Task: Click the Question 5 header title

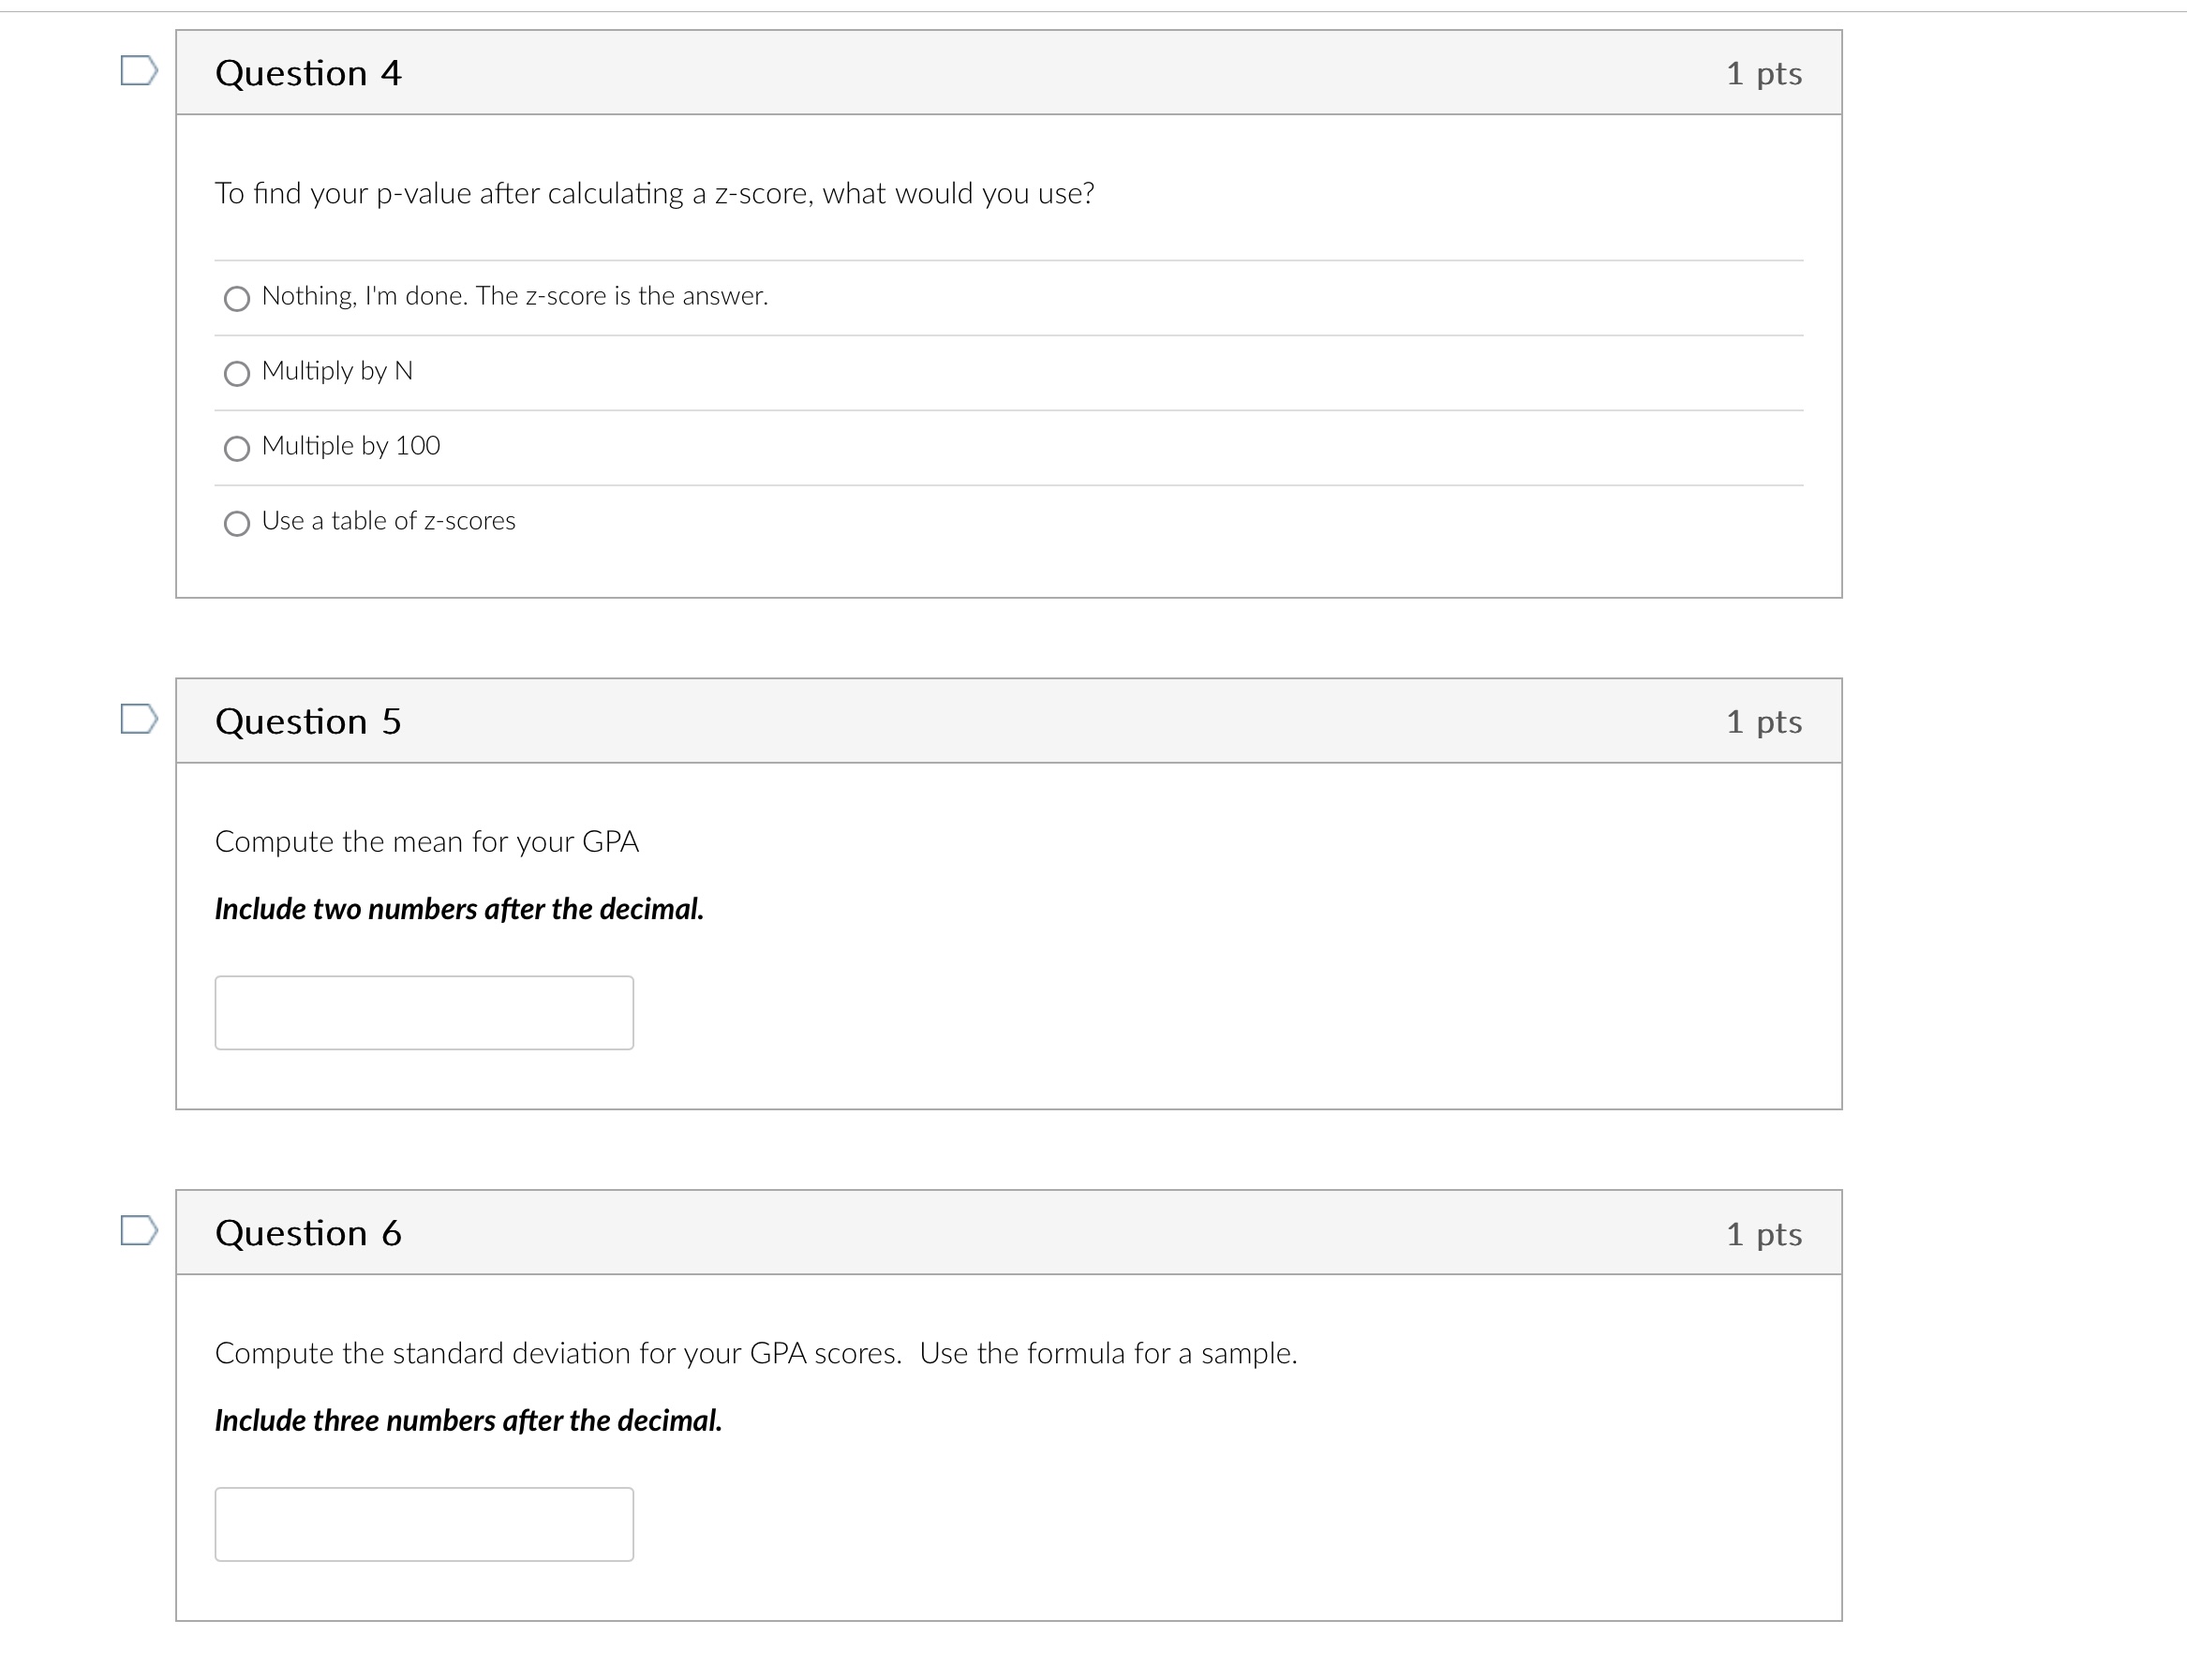Action: (308, 721)
